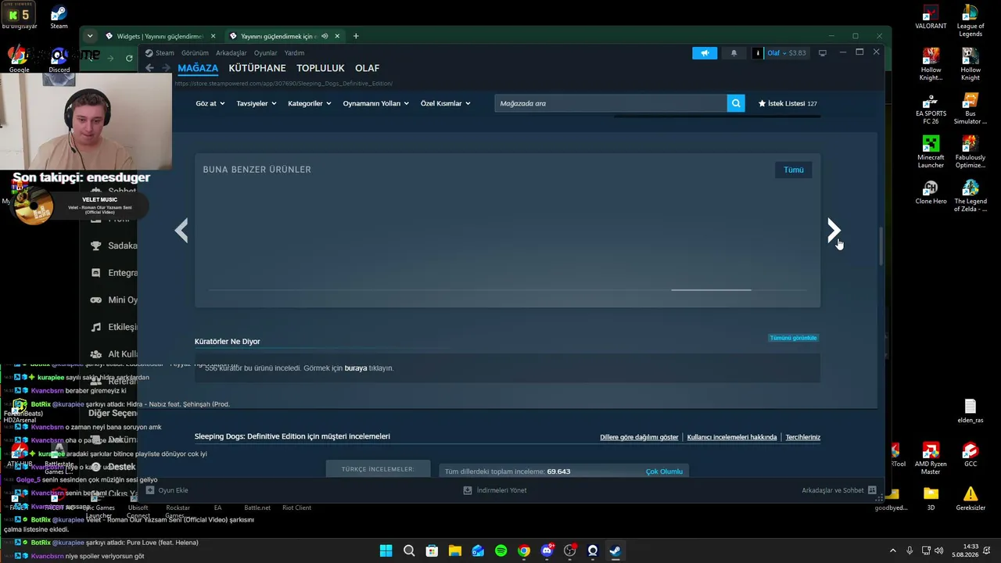Open İndirmeleri Yönet downloads manager
Viewport: 1001px width, 563px height.
(495, 490)
